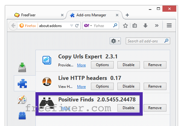180x126 pixels.
Task: Open the add-ons gear tools menu
Action: (x=115, y=41)
